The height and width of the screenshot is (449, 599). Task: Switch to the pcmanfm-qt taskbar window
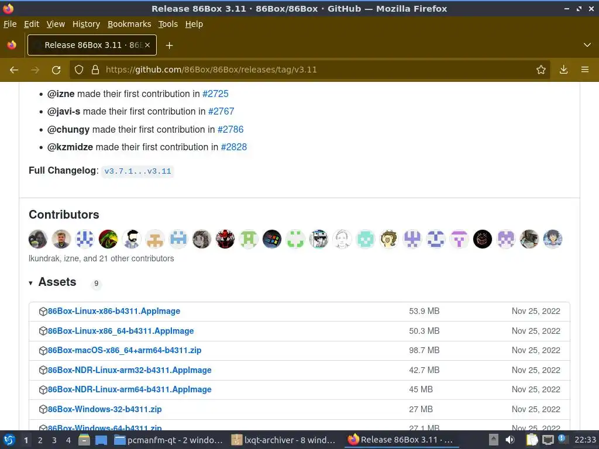(x=168, y=440)
